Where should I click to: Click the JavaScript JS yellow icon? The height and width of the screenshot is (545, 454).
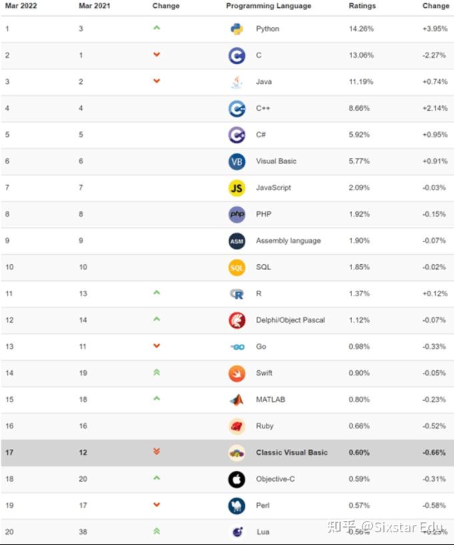coord(237,188)
